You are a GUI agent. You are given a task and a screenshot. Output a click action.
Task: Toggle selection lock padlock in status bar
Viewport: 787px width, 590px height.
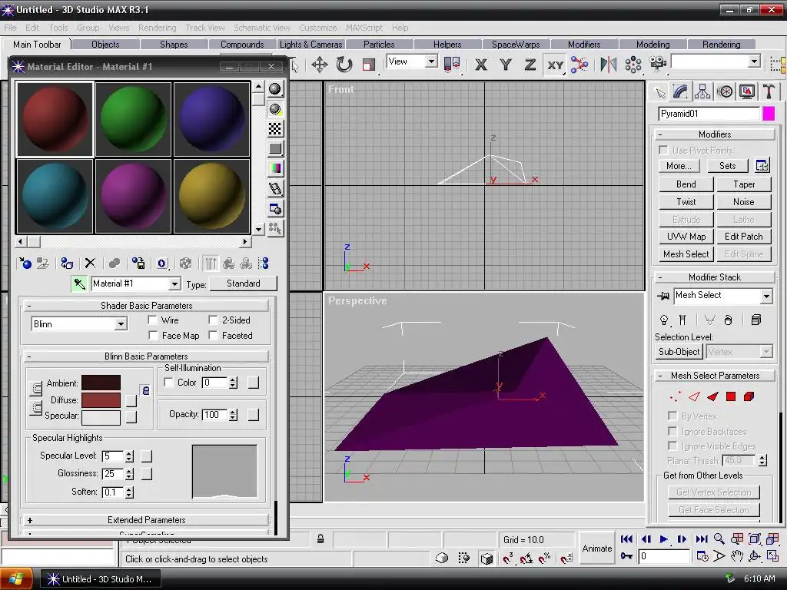click(x=320, y=540)
